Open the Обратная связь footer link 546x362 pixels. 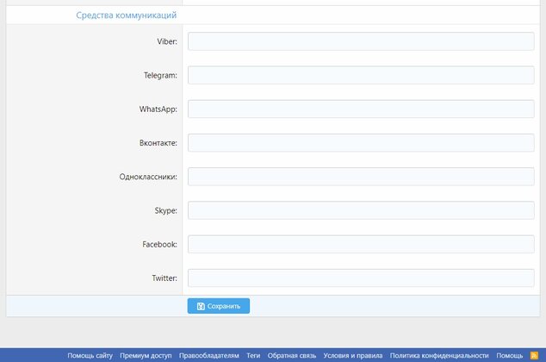(292, 355)
